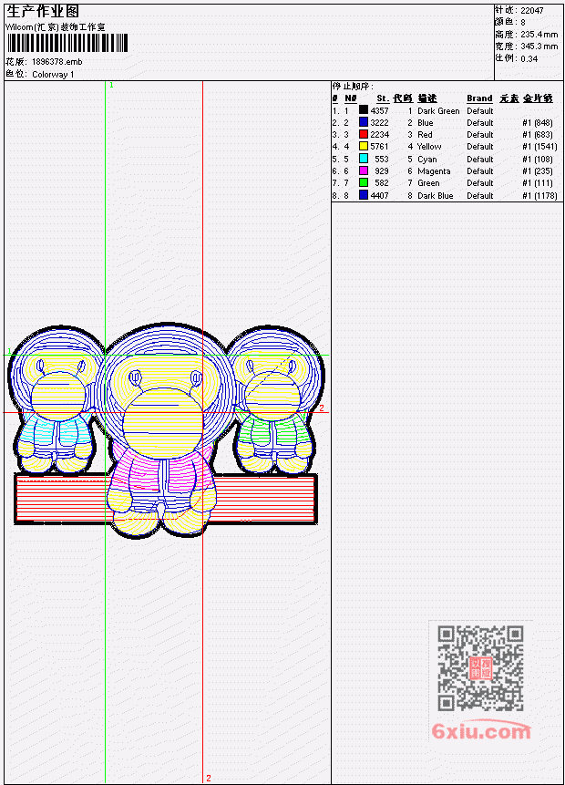Click the color swatch in the Dark Blue row
Screen dimensions: 565x785
tap(364, 195)
